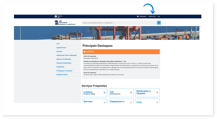Open Agenda Fiscal from the sidebar
This screenshot has width=217, height=119.
click(x=61, y=47)
